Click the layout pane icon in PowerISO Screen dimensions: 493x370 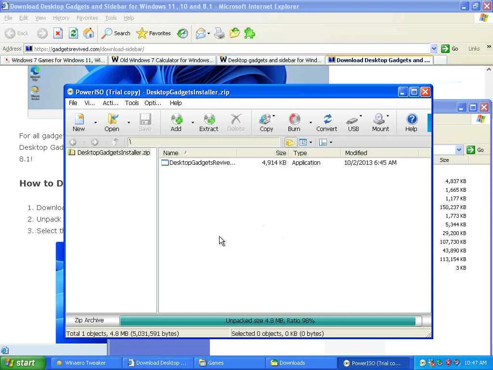tap(323, 142)
